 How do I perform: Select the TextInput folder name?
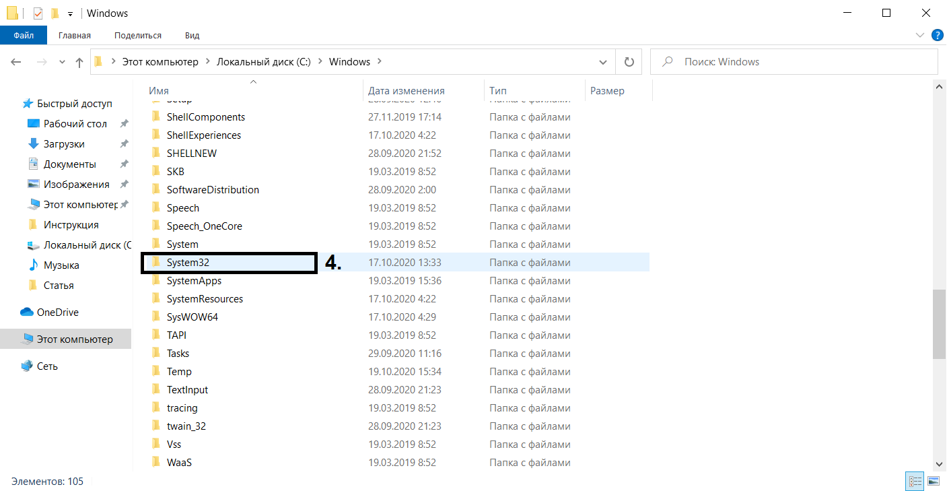coord(187,390)
